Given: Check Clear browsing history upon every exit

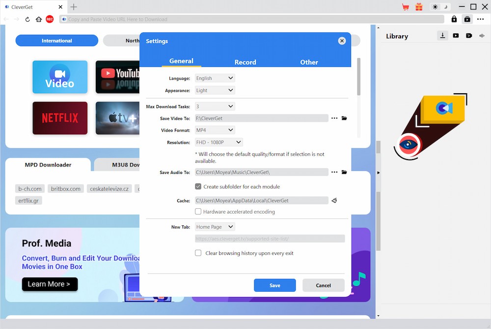Looking at the screenshot, I should [x=198, y=253].
